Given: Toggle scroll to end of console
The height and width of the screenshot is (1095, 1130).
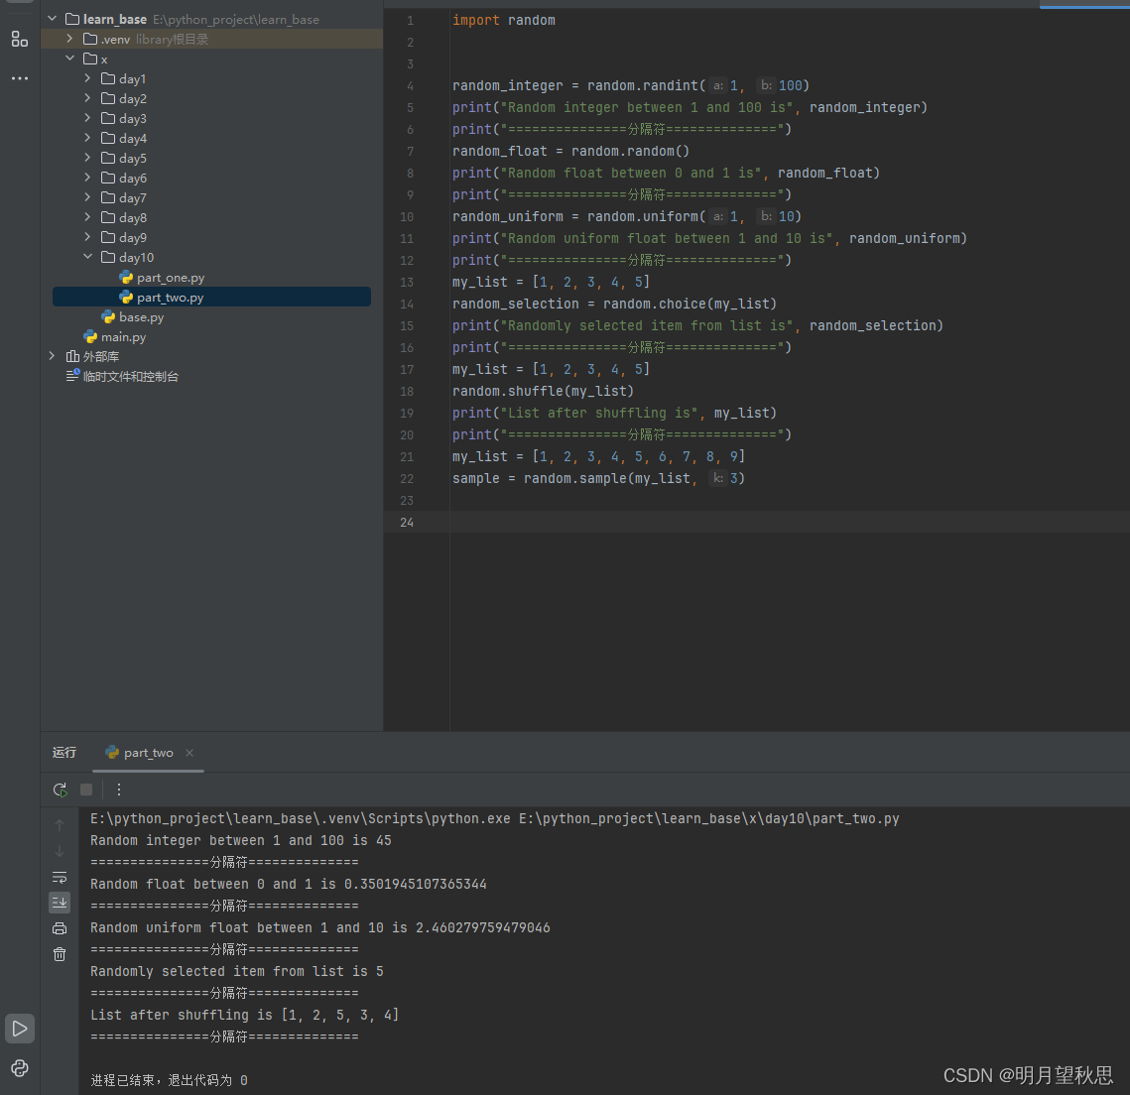Looking at the screenshot, I should (x=60, y=902).
